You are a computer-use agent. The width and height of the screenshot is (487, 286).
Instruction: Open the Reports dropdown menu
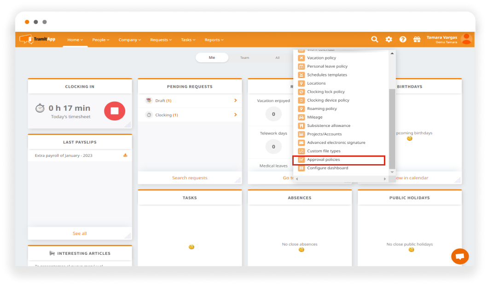pos(214,40)
